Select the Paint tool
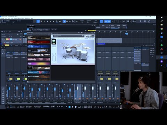 (x=50, y=22)
